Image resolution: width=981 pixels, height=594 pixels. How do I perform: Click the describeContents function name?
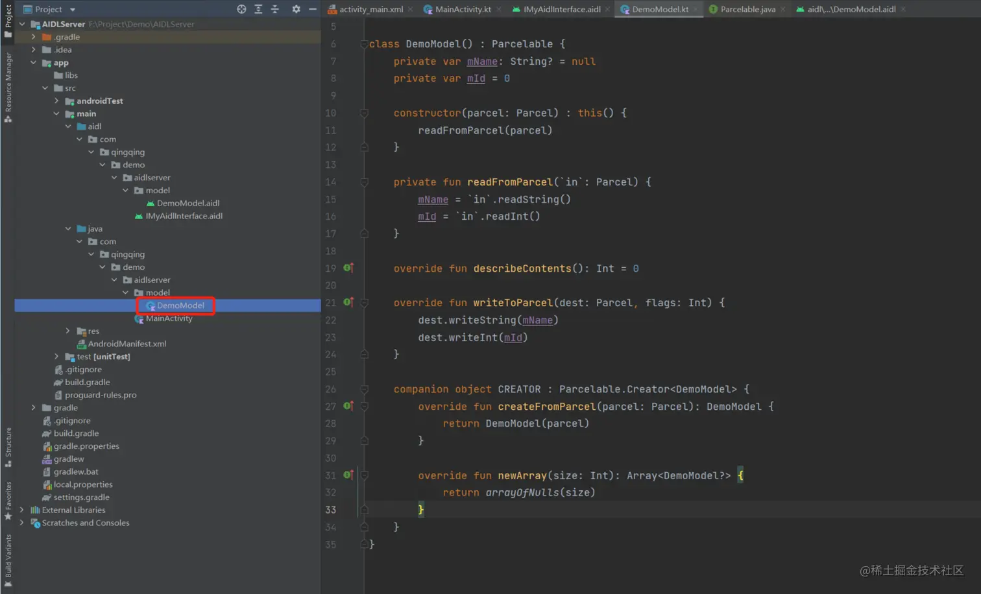(522, 268)
